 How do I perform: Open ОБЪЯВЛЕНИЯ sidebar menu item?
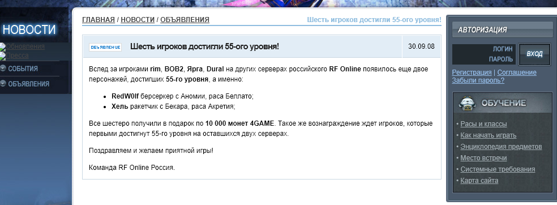[28, 84]
